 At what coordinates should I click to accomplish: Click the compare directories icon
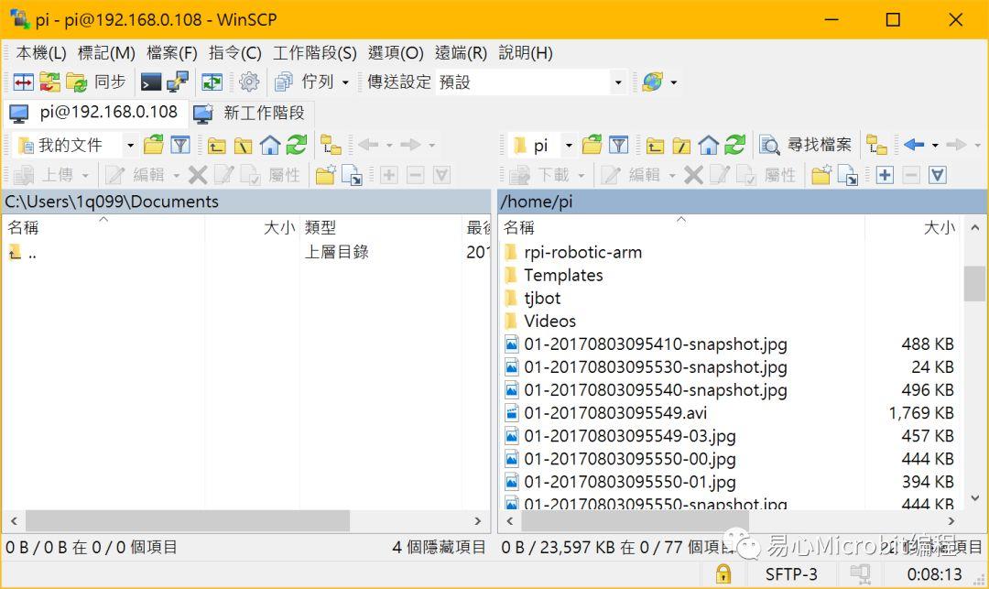(23, 82)
